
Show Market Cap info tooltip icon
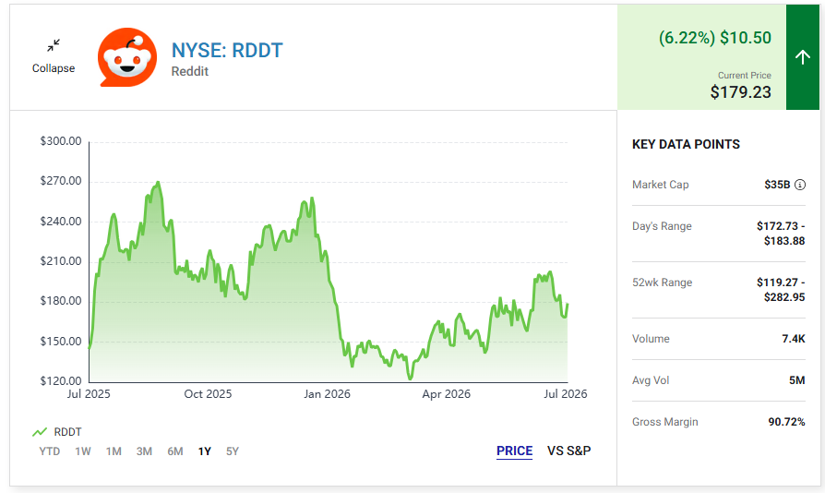800,185
